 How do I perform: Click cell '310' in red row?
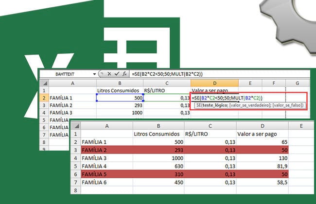[158, 174]
